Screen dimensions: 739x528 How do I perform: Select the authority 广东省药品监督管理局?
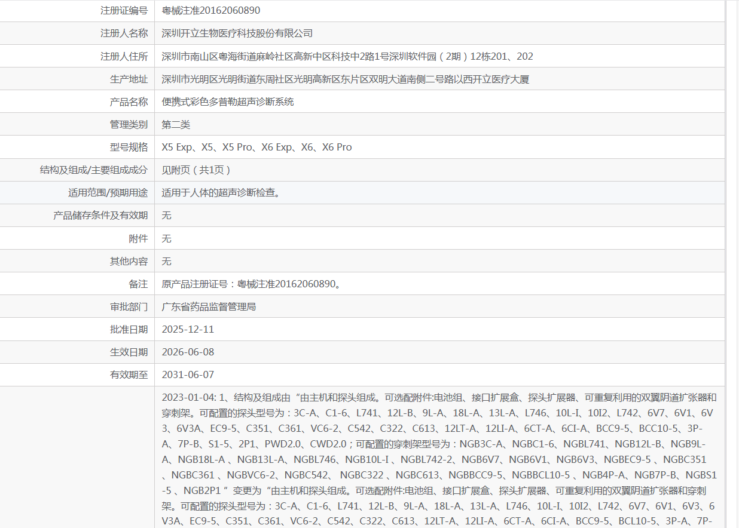tap(209, 306)
